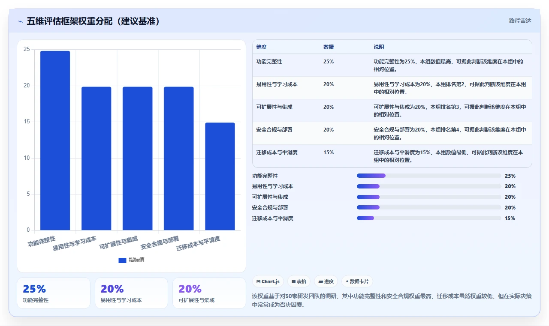Image resolution: width=549 pixels, height=326 pixels.
Task: Open the 25% 功能完整性 stat card
Action: (x=54, y=293)
